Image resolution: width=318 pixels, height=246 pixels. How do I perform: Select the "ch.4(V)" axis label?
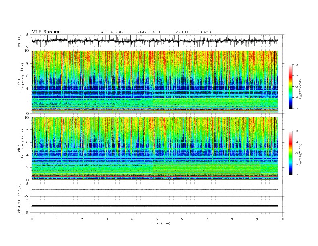19,206
